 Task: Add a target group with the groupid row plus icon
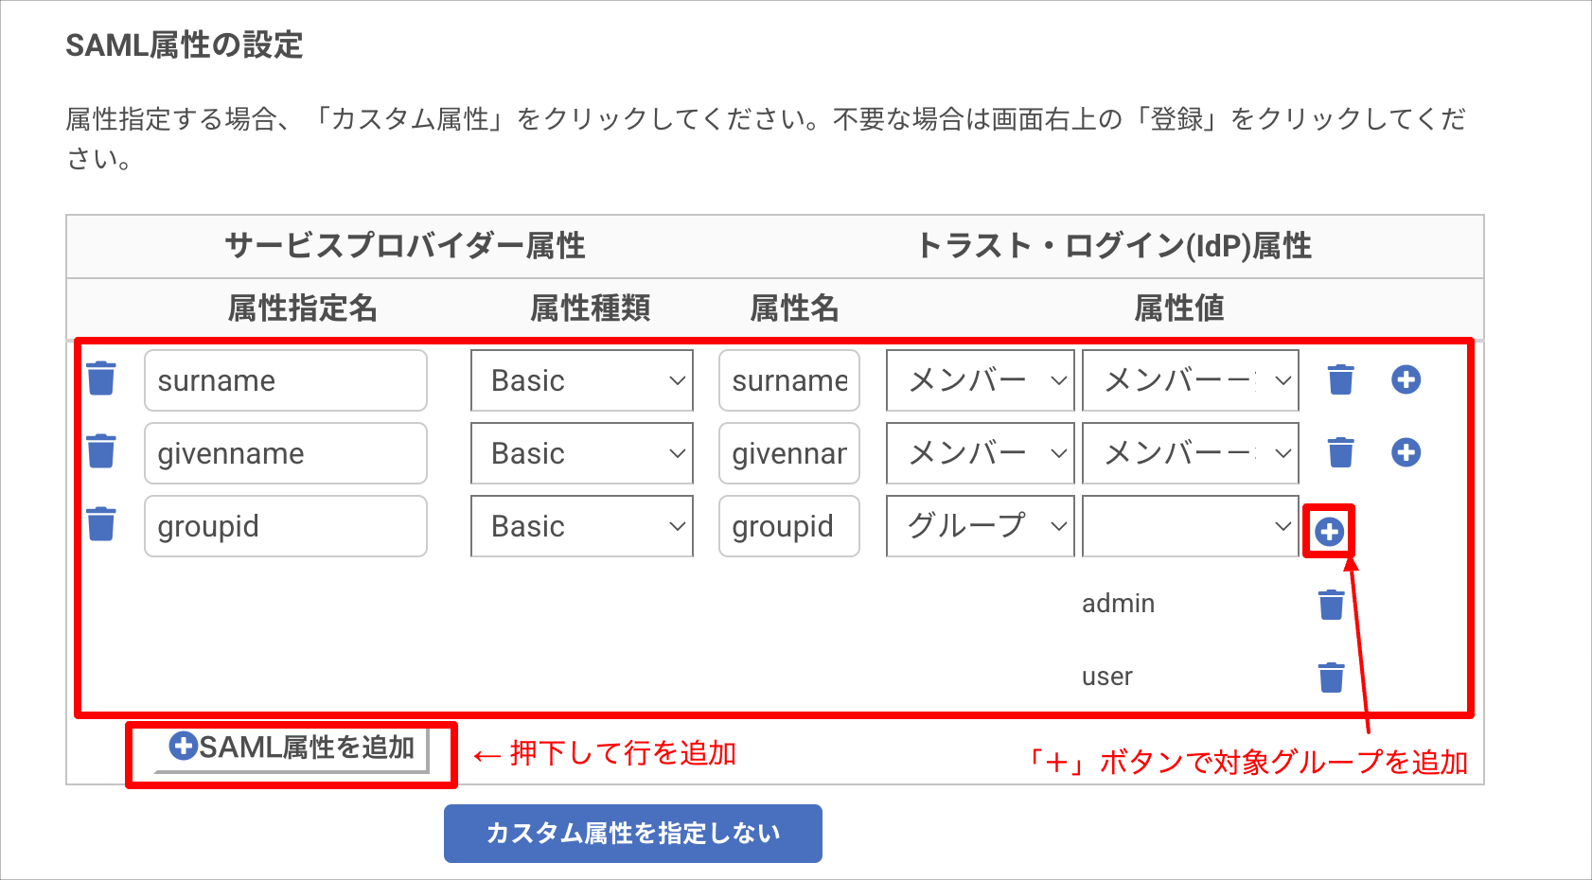(x=1329, y=532)
